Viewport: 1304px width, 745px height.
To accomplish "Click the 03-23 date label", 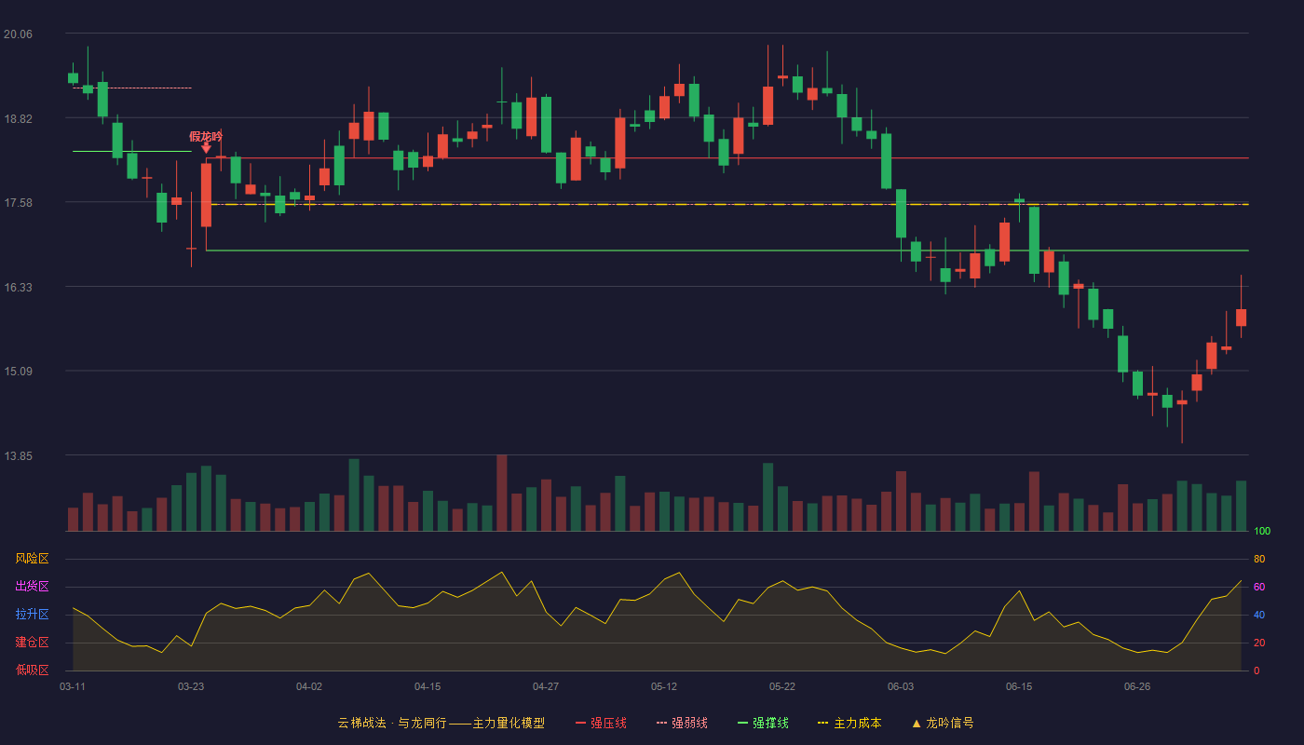I will pyautogui.click(x=191, y=686).
